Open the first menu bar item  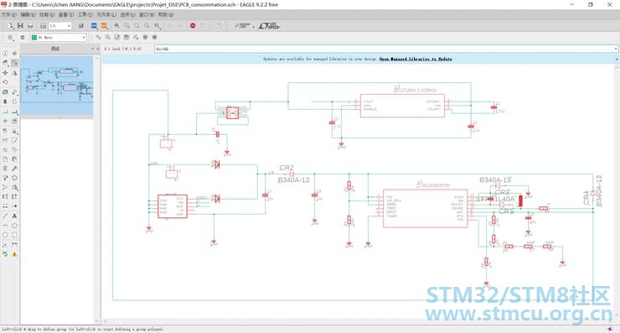coord(8,14)
